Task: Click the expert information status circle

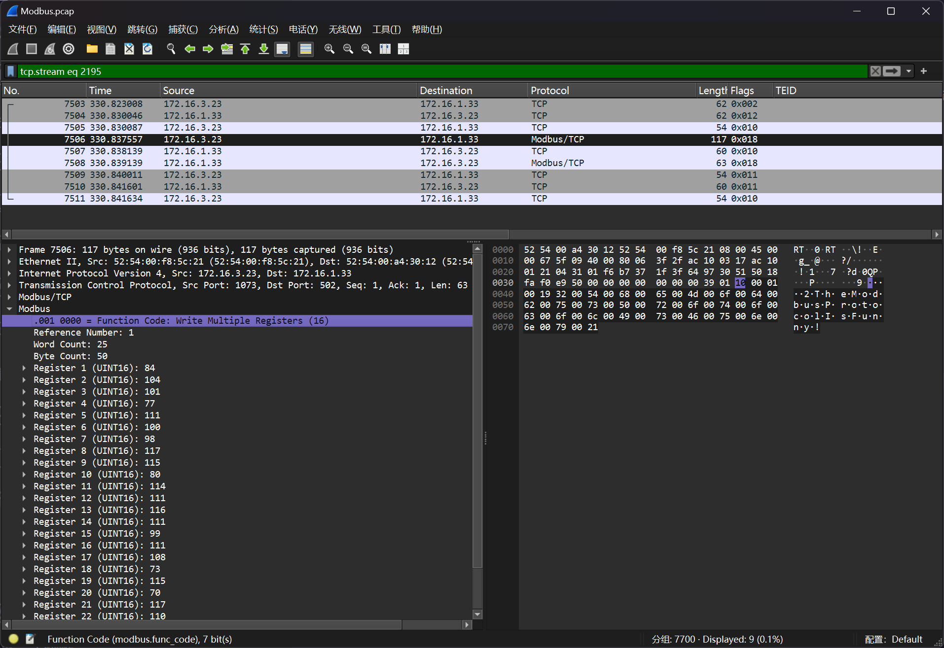Action: click(x=13, y=639)
